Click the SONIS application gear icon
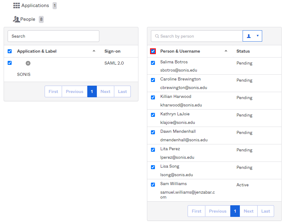Screen dimensions: 286x223 28,63
